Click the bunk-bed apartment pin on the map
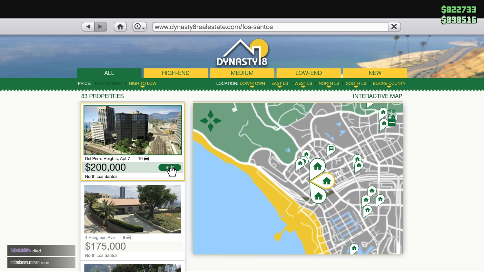This screenshot has width=484, height=272. [x=330, y=148]
